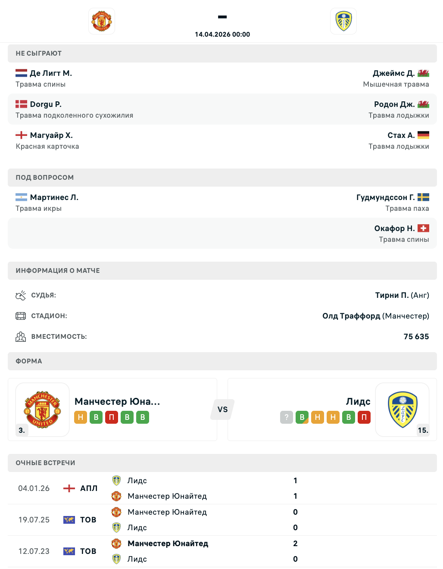This screenshot has width=443, height=569.
Task: Click the referee whistle icon
Action: tap(21, 295)
